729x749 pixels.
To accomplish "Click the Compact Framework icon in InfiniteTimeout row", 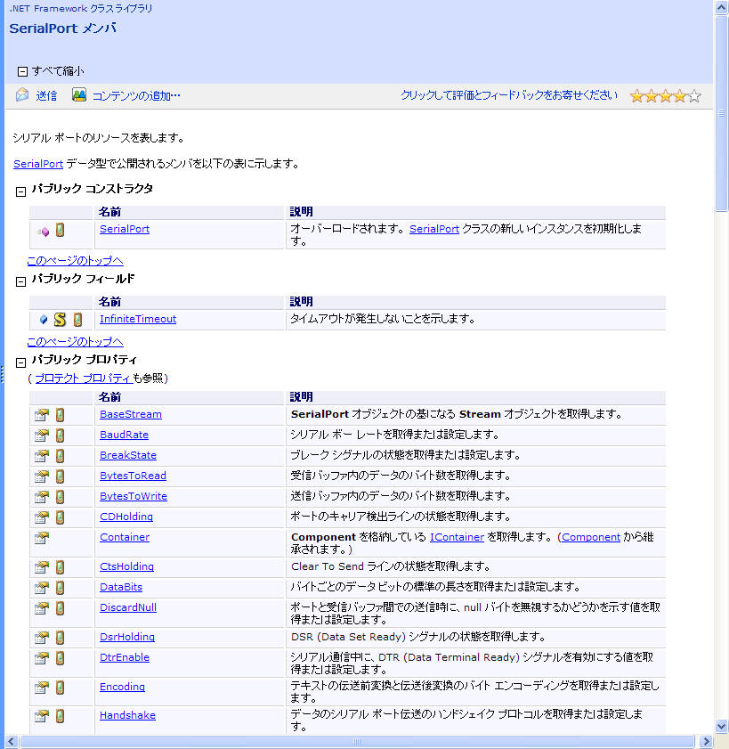I will point(77,320).
